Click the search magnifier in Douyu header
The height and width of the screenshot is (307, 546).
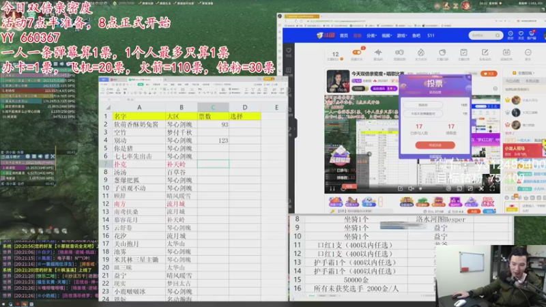click(498, 35)
